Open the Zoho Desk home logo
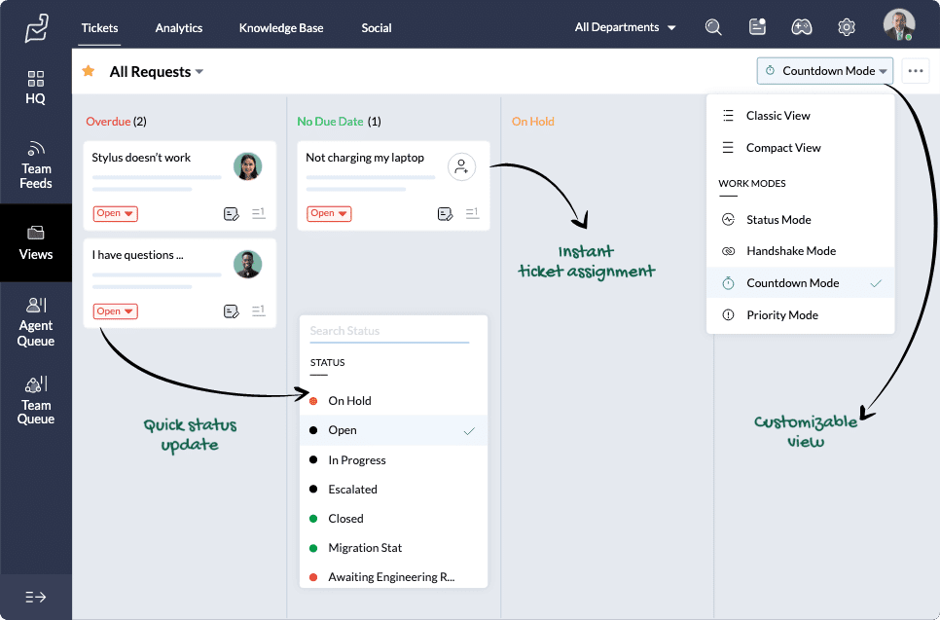Viewport: 940px width, 620px height. tap(35, 26)
